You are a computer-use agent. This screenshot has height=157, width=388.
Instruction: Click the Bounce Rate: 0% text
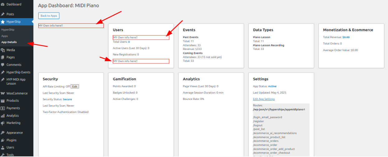pos(194,99)
